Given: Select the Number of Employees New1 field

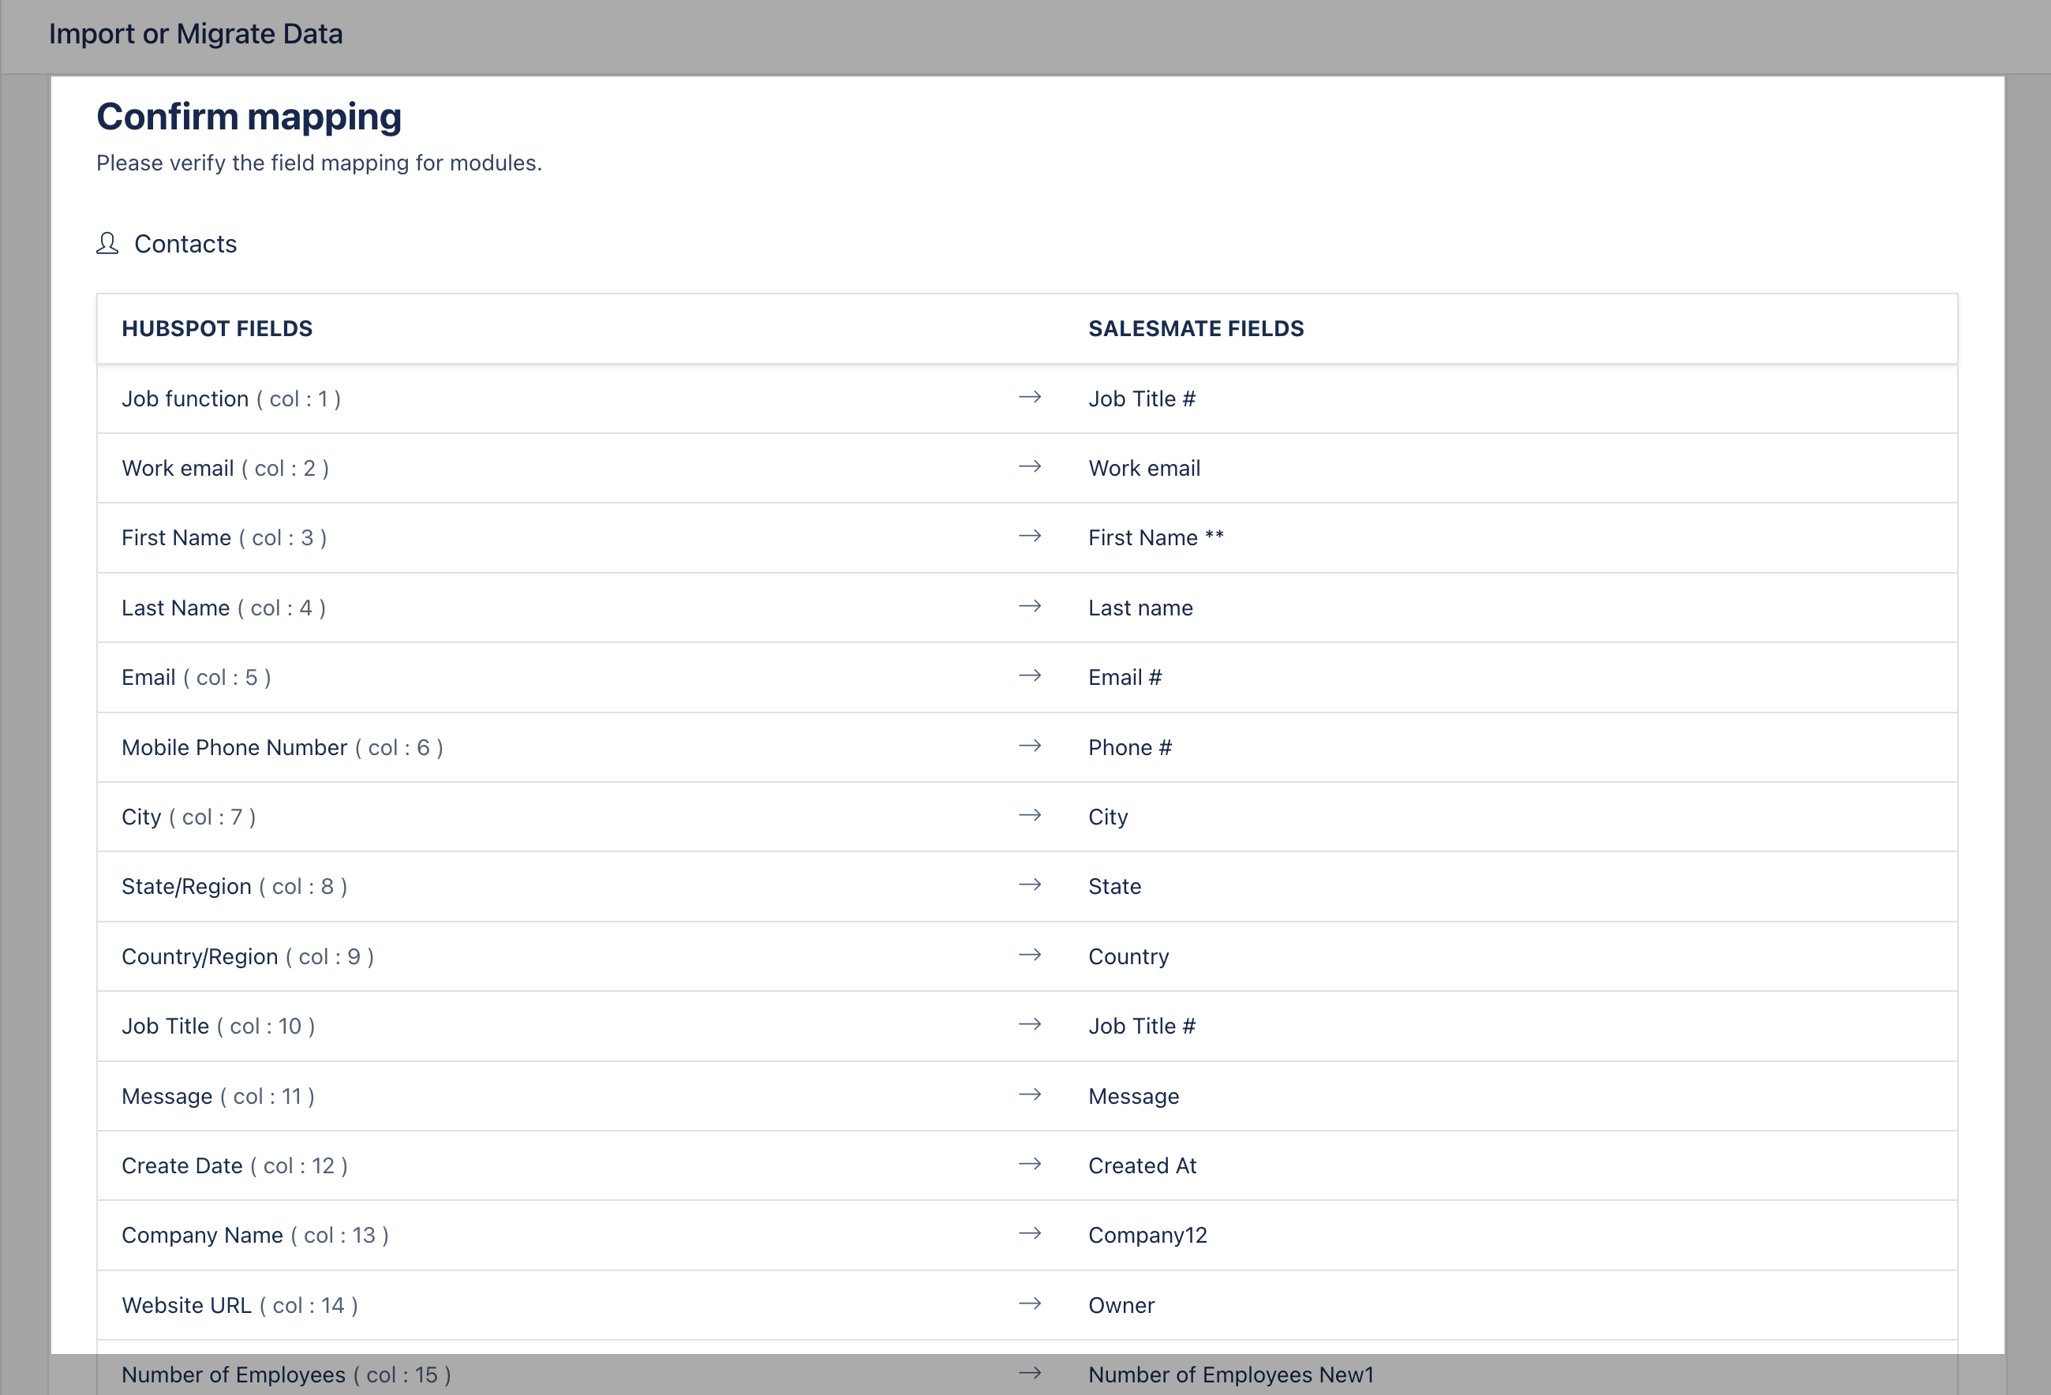Looking at the screenshot, I should coord(1231,1374).
